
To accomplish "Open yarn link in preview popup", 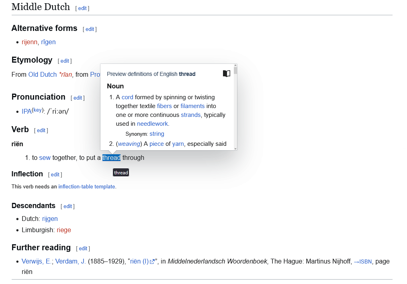I will [178, 144].
